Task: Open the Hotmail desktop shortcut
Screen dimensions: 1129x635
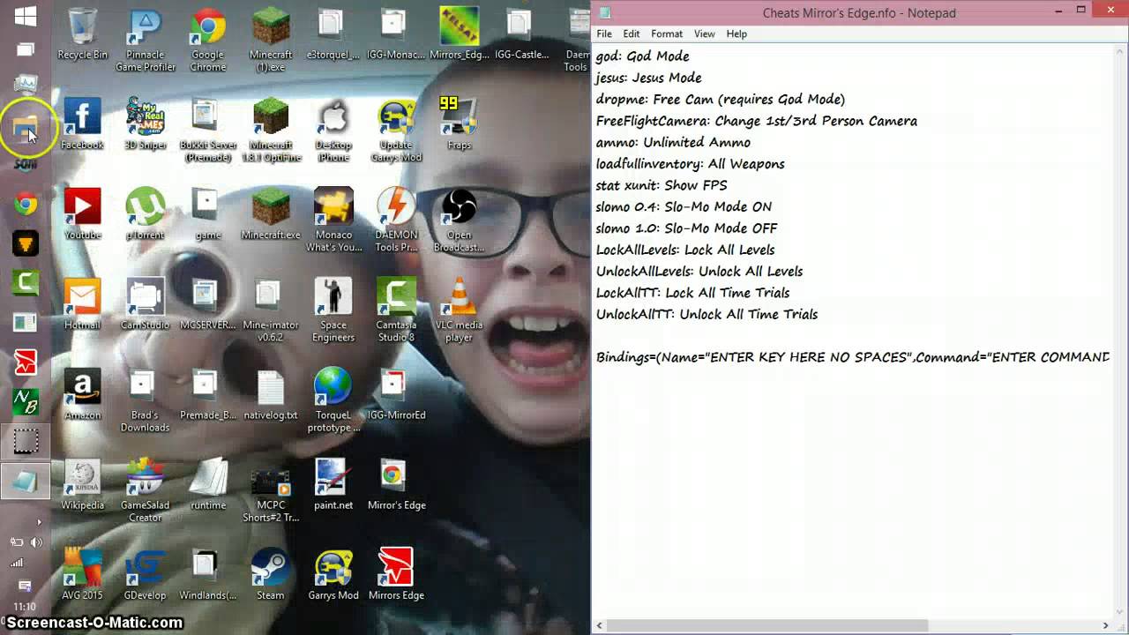Action: point(82,303)
